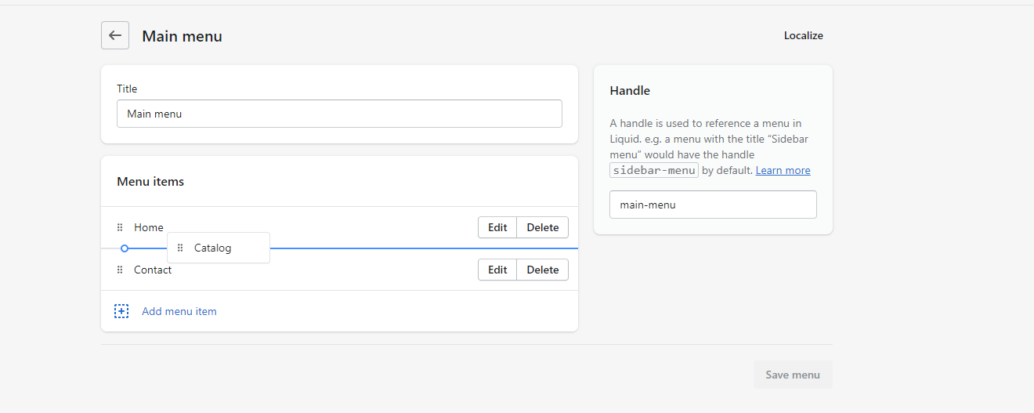Viewport: 1034px width, 413px height.
Task: Click the blue drop indicator circle
Action: [125, 248]
